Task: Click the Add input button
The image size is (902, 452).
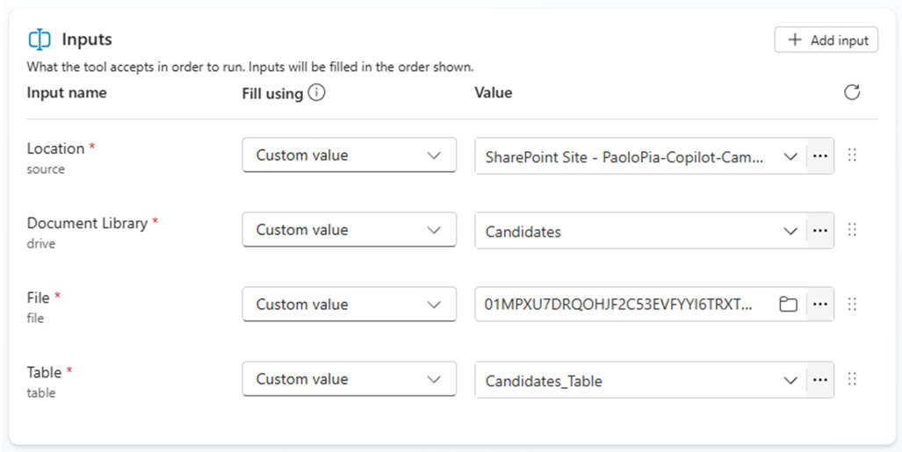Action: tap(826, 39)
